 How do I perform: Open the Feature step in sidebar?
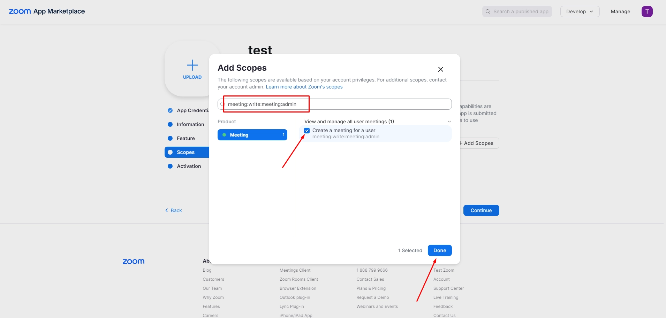(x=186, y=138)
